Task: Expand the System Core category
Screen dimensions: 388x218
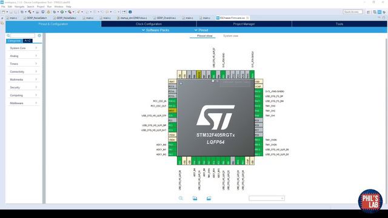Action: (x=23, y=48)
